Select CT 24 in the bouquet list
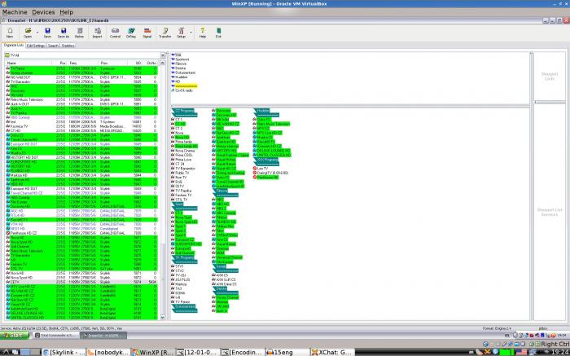The height and width of the screenshot is (356, 570). [x=178, y=164]
